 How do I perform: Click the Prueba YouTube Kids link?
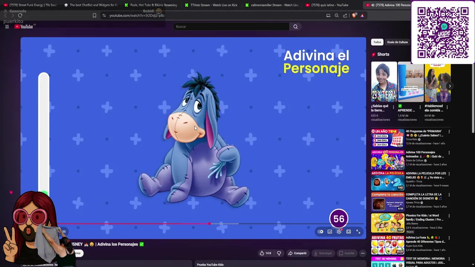(210, 264)
